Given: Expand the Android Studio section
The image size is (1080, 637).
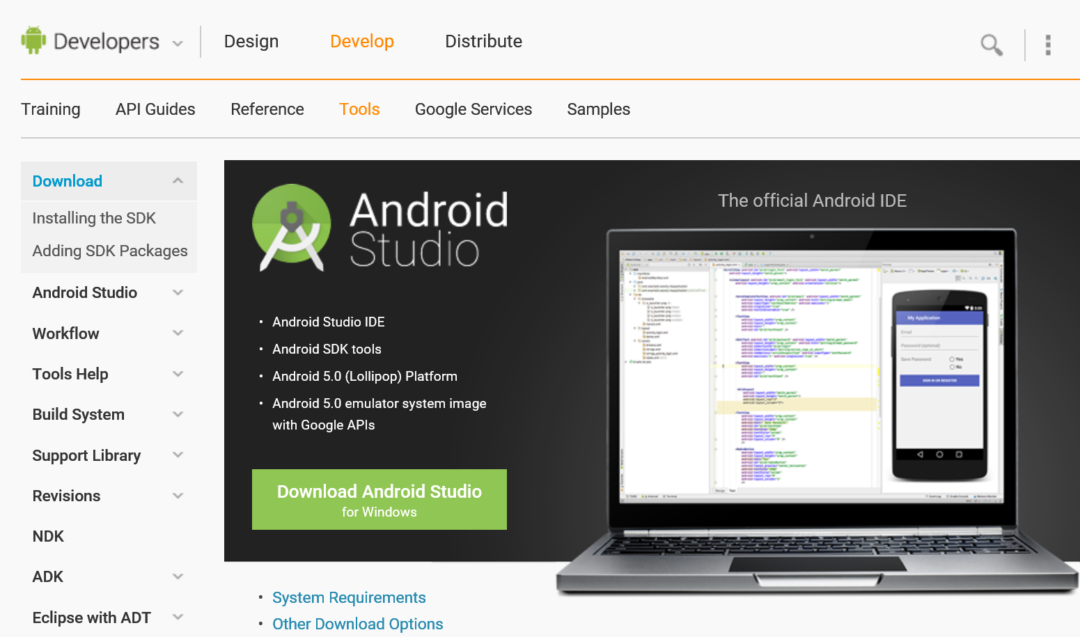Looking at the screenshot, I should [x=178, y=292].
